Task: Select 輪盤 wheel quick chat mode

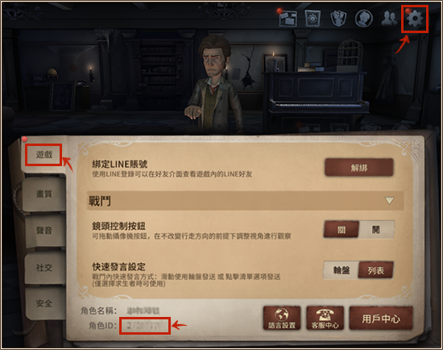Action: 342,270
